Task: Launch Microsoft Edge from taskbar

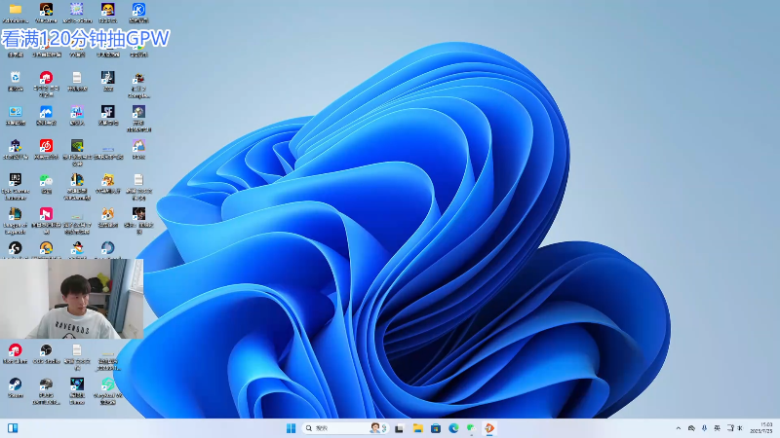Action: coord(453,428)
